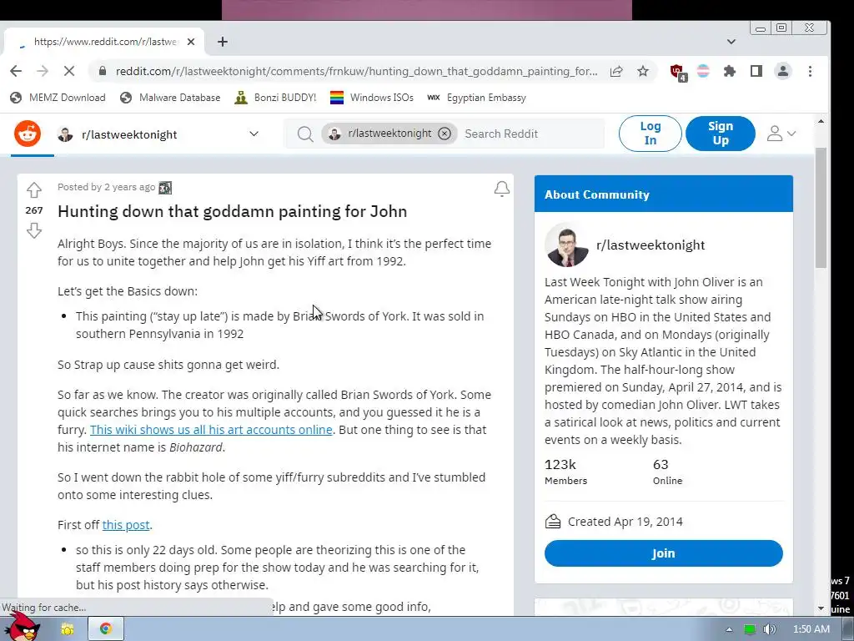Expand the r/lastweektonight community dropdown
854x641 pixels.
coord(254,134)
